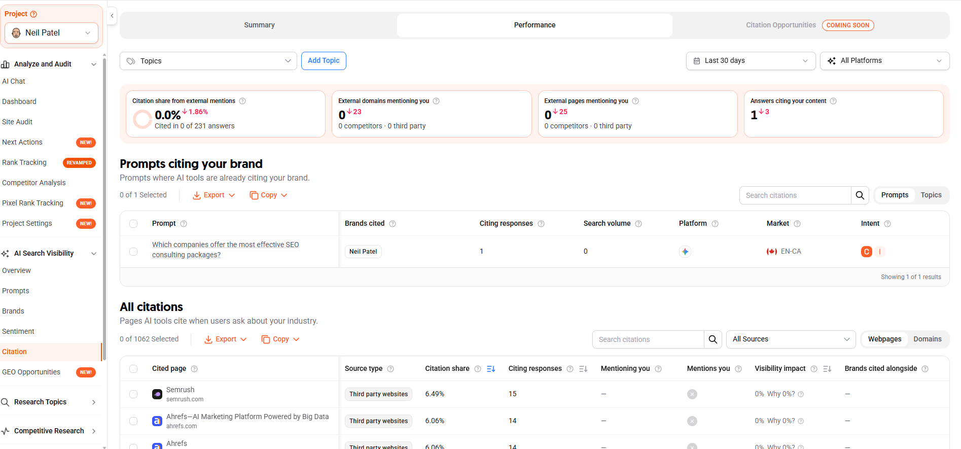The image size is (961, 449).
Task: Collapse the sidebar with the arrow button
Action: (112, 16)
